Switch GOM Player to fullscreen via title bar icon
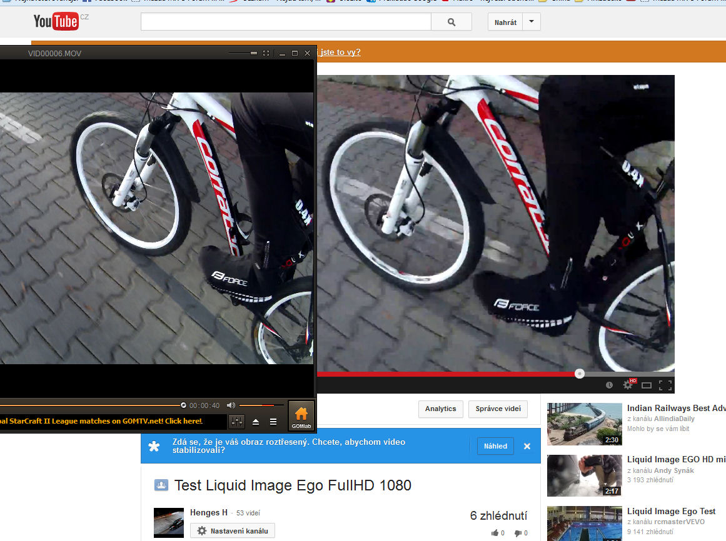 pyautogui.click(x=266, y=53)
